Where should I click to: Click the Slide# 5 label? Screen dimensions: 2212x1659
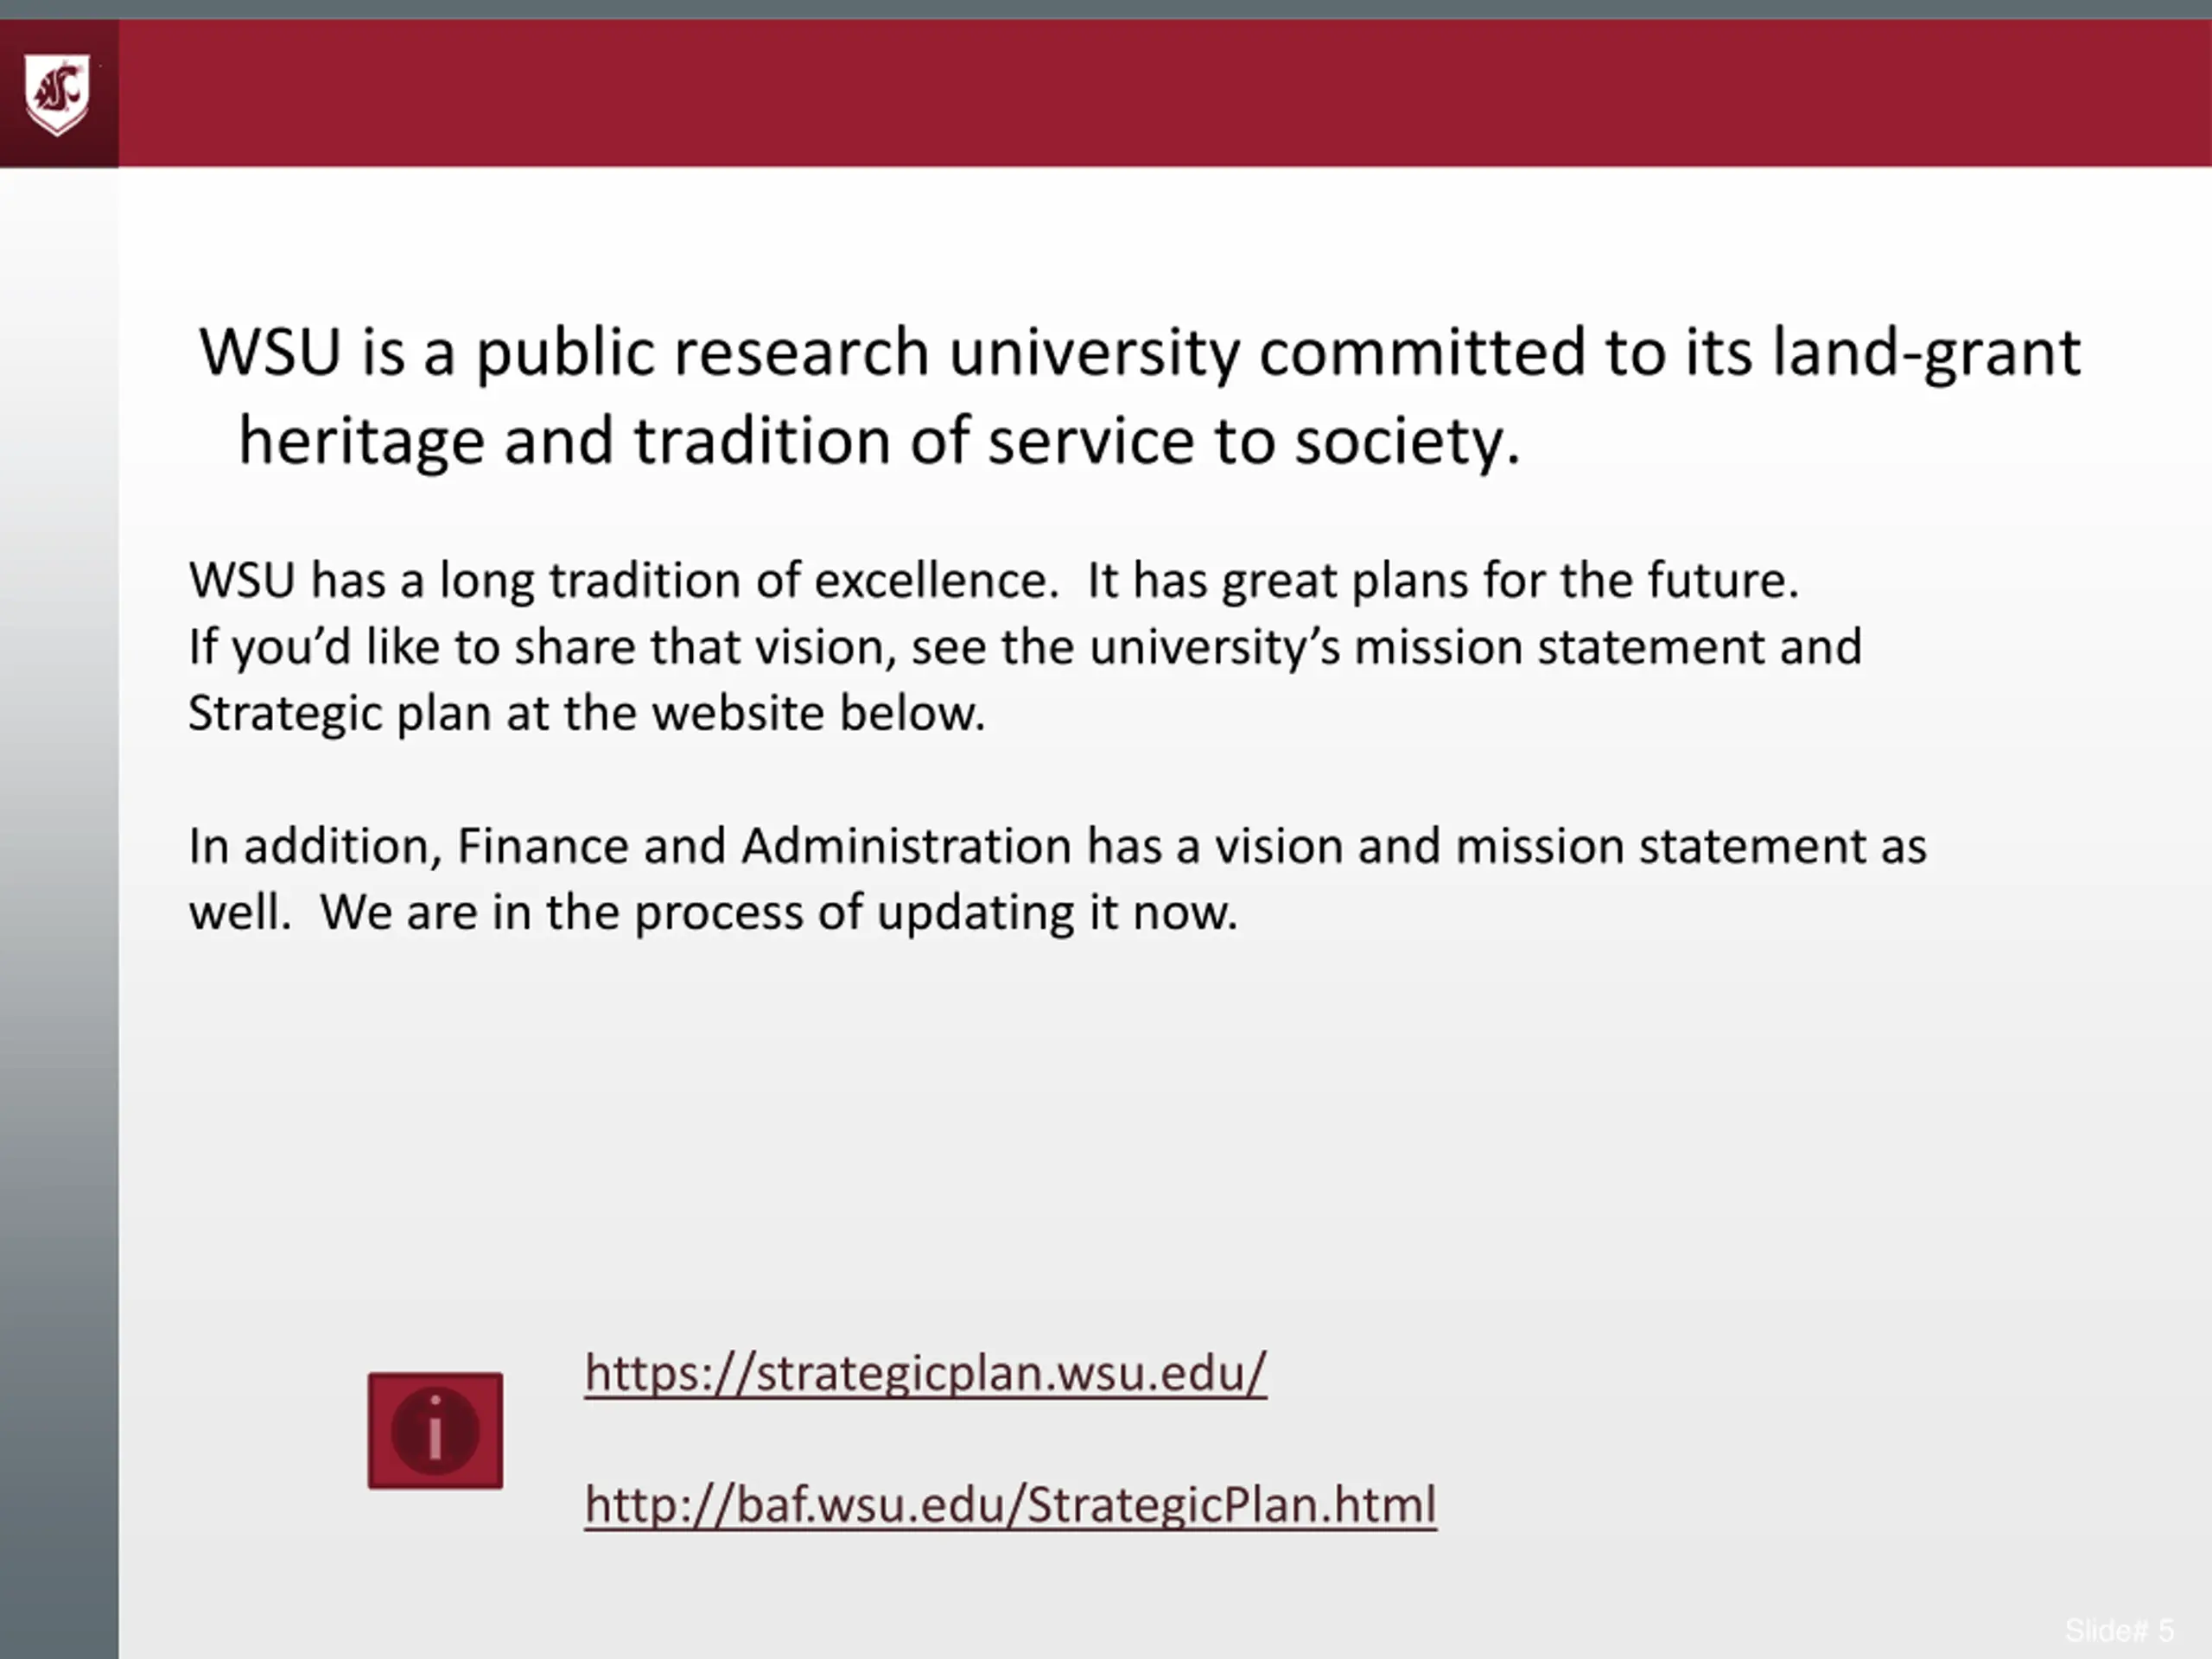point(2119,1631)
